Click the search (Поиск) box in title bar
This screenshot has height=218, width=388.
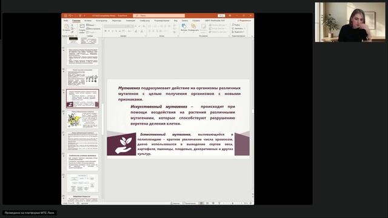159,16
